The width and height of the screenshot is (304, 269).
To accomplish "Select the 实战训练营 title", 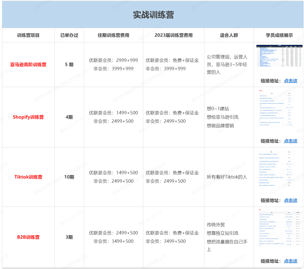I will click(x=153, y=15).
